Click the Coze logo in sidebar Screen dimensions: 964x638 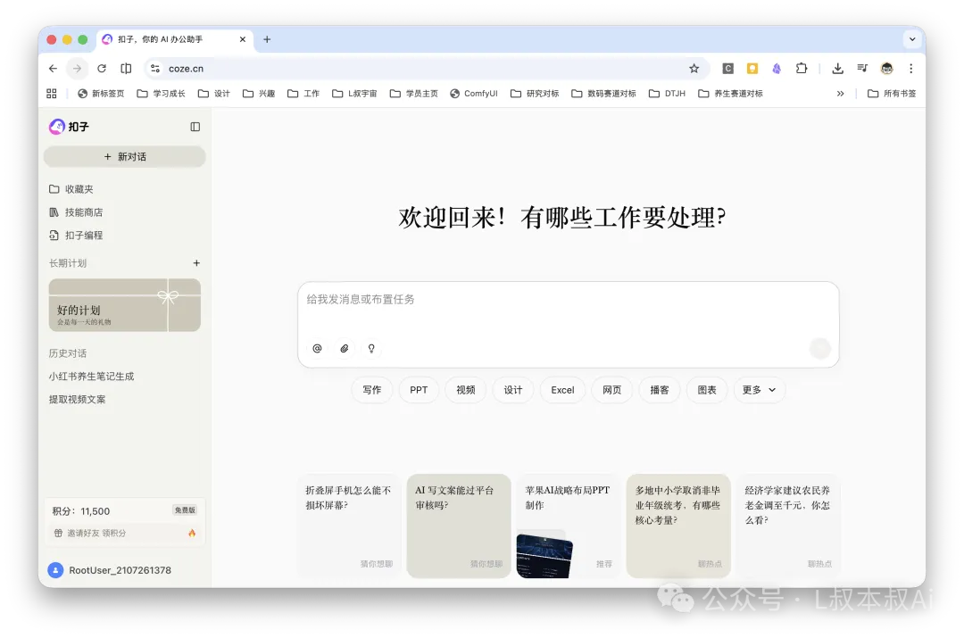click(69, 127)
